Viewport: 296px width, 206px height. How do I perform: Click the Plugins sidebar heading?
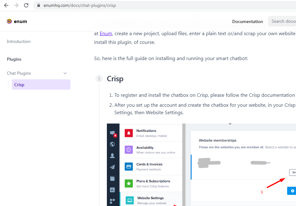[14, 59]
